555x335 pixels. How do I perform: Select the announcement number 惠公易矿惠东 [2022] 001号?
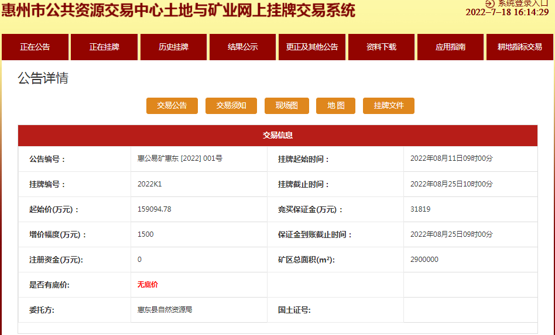[180, 158]
